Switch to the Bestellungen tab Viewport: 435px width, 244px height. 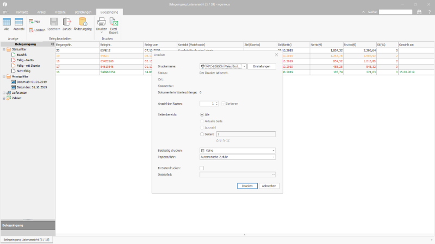pos(83,12)
